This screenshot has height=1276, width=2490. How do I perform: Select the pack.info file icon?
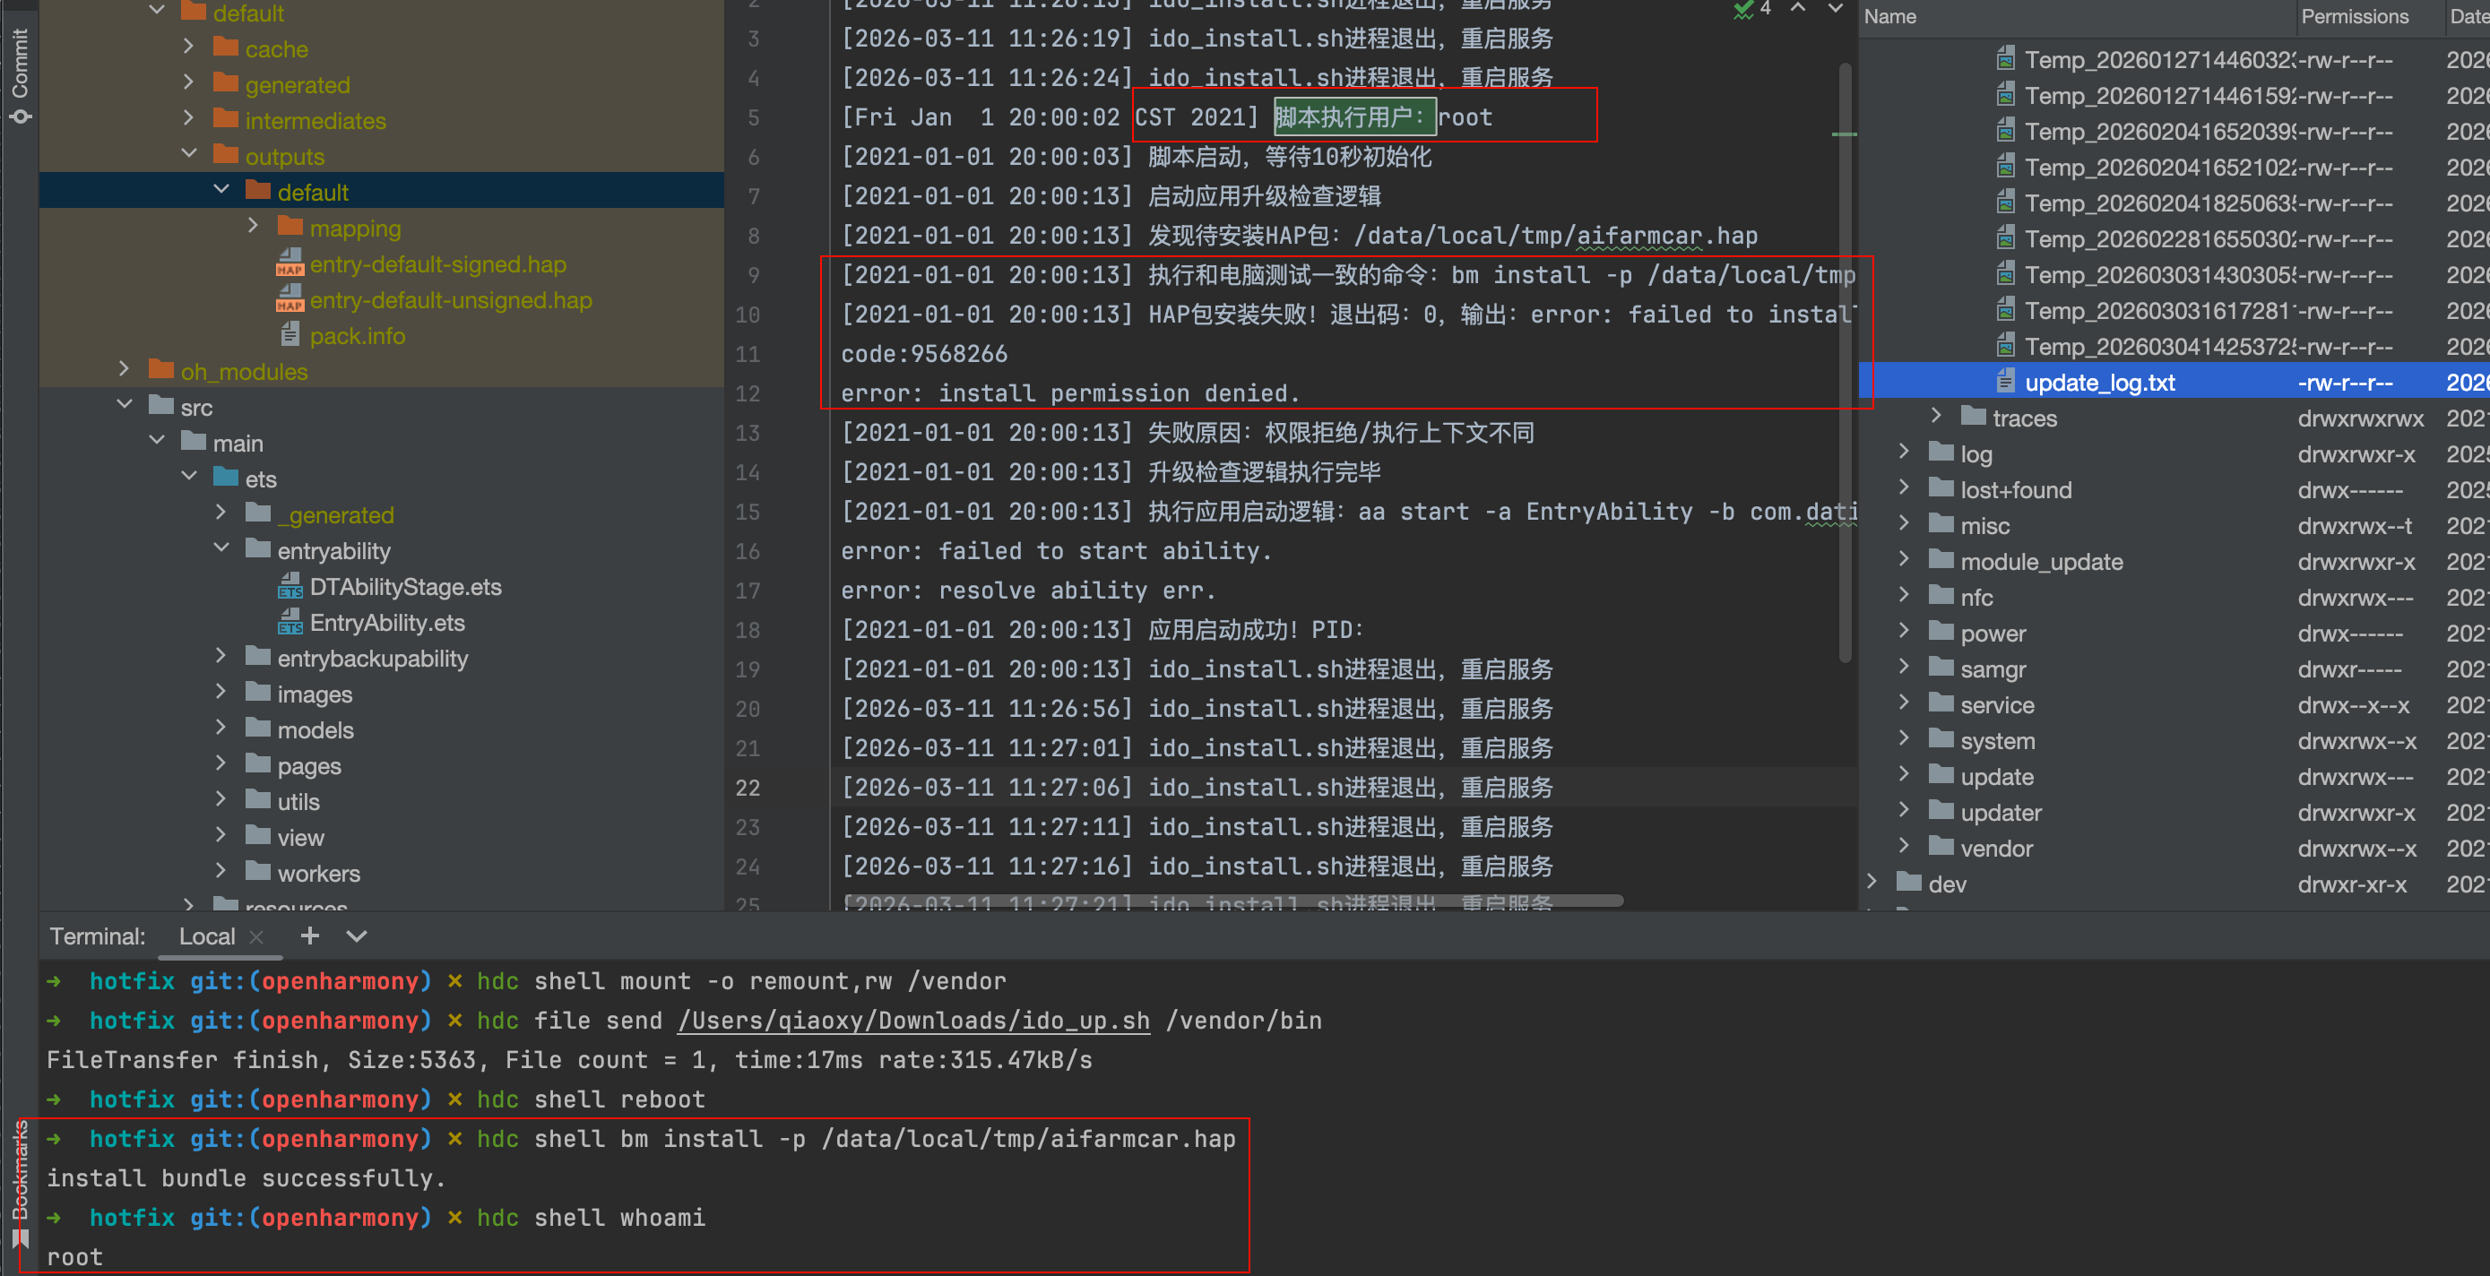coord(289,335)
